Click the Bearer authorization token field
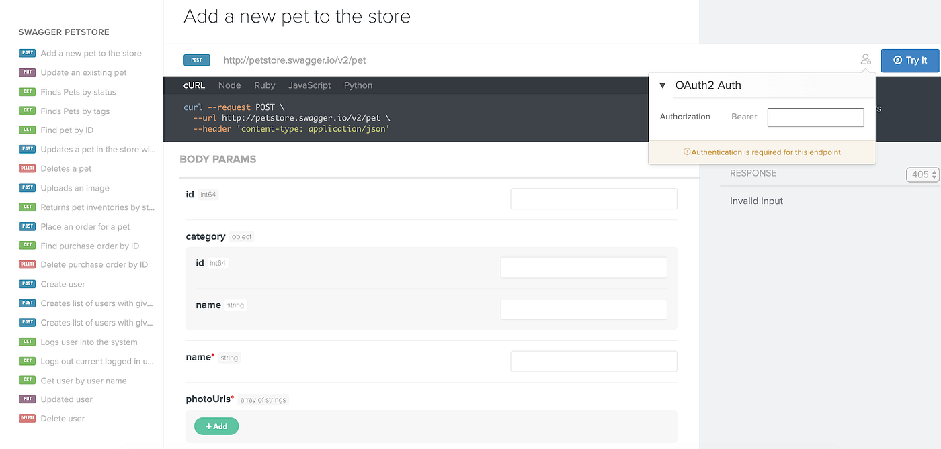The image size is (941, 449). [x=815, y=117]
